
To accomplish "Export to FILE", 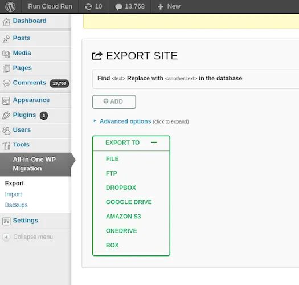I will (112, 159).
